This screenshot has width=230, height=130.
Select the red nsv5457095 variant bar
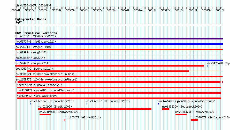[119, 87]
